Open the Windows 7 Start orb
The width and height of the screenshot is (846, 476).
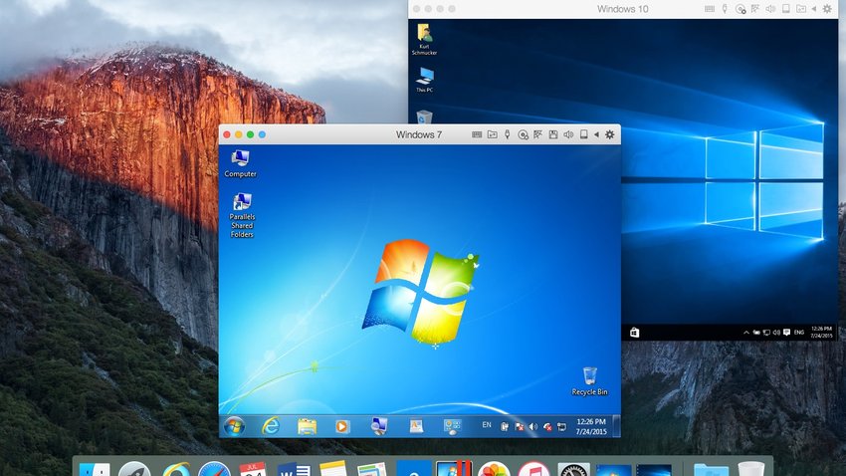click(x=234, y=426)
